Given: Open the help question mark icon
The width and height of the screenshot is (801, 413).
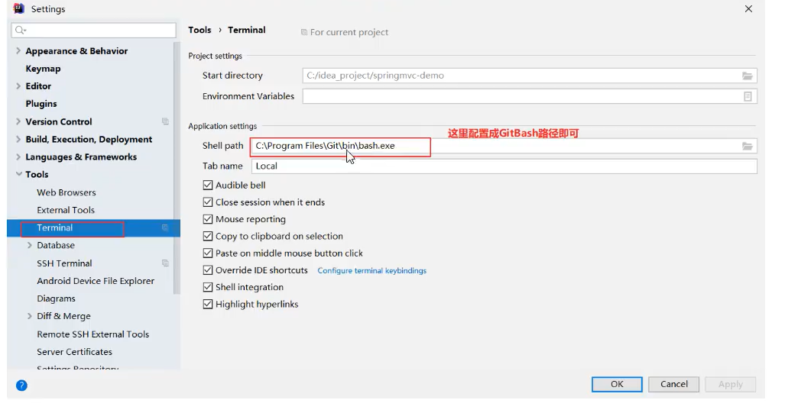Looking at the screenshot, I should pos(21,386).
